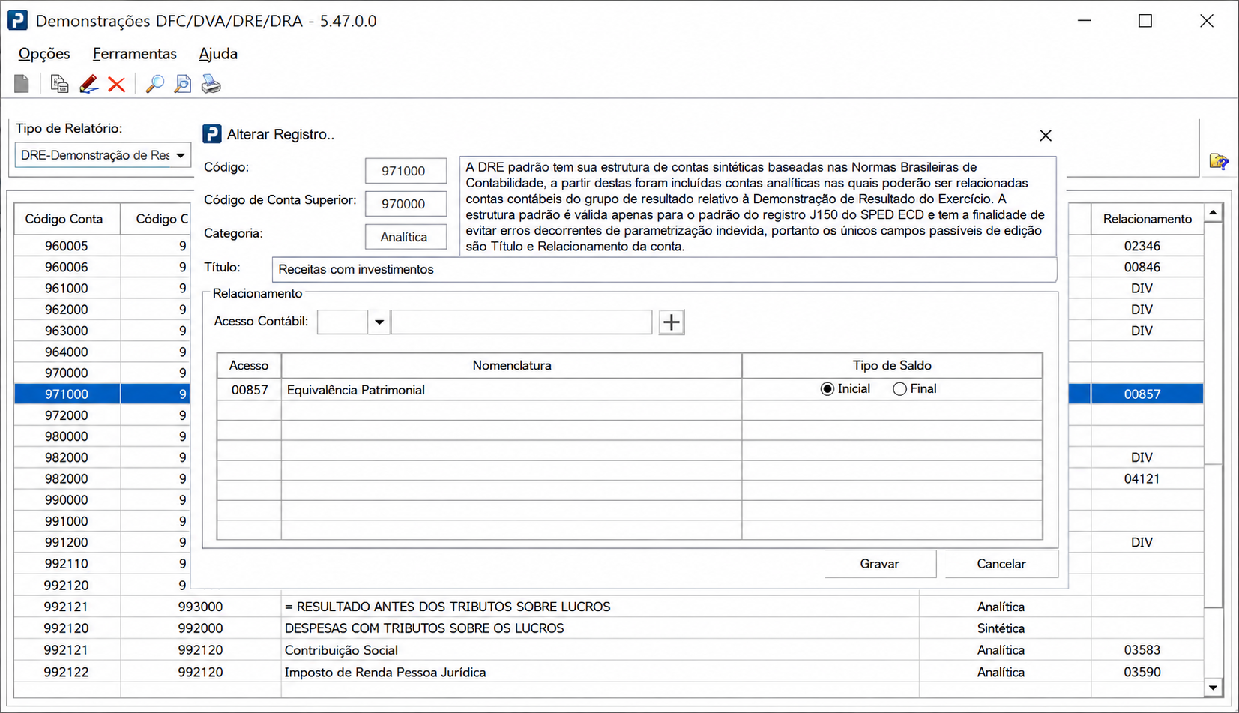The width and height of the screenshot is (1239, 713).
Task: Open the Opções menu
Action: pyautogui.click(x=44, y=54)
